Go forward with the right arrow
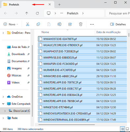Image resolution: width=130 pixels, height=132 pixels. click(x=16, y=13)
